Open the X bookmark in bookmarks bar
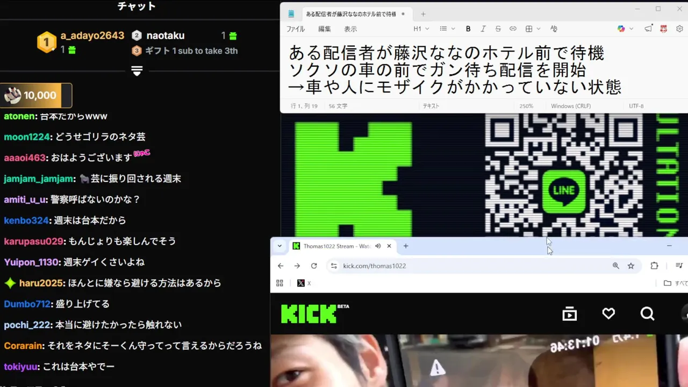 pyautogui.click(x=304, y=283)
